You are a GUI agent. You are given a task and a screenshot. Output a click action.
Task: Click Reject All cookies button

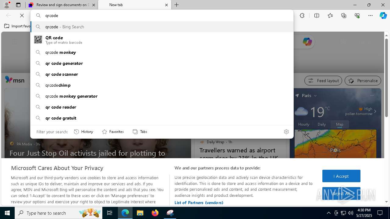pyautogui.click(x=341, y=193)
